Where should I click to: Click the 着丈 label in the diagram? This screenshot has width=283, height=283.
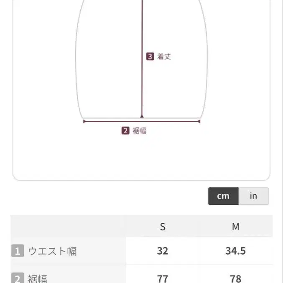[164, 56]
